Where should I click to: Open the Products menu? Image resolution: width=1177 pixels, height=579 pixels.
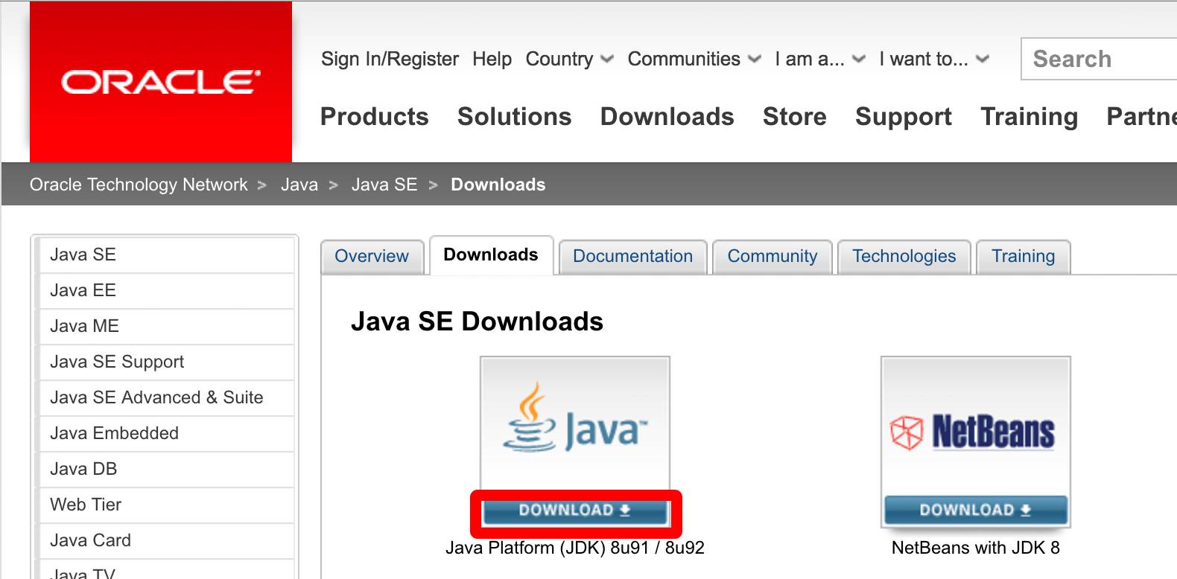click(375, 117)
